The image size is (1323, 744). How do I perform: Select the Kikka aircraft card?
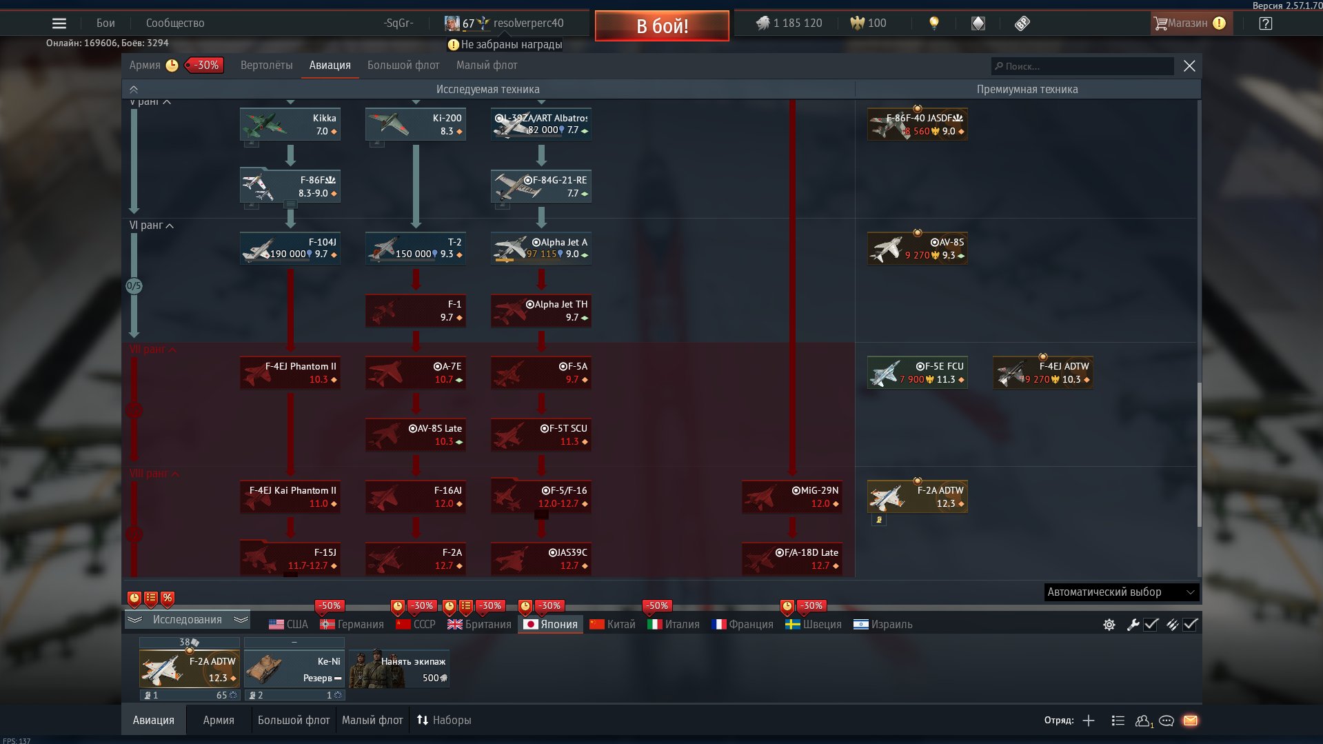pyautogui.click(x=290, y=125)
